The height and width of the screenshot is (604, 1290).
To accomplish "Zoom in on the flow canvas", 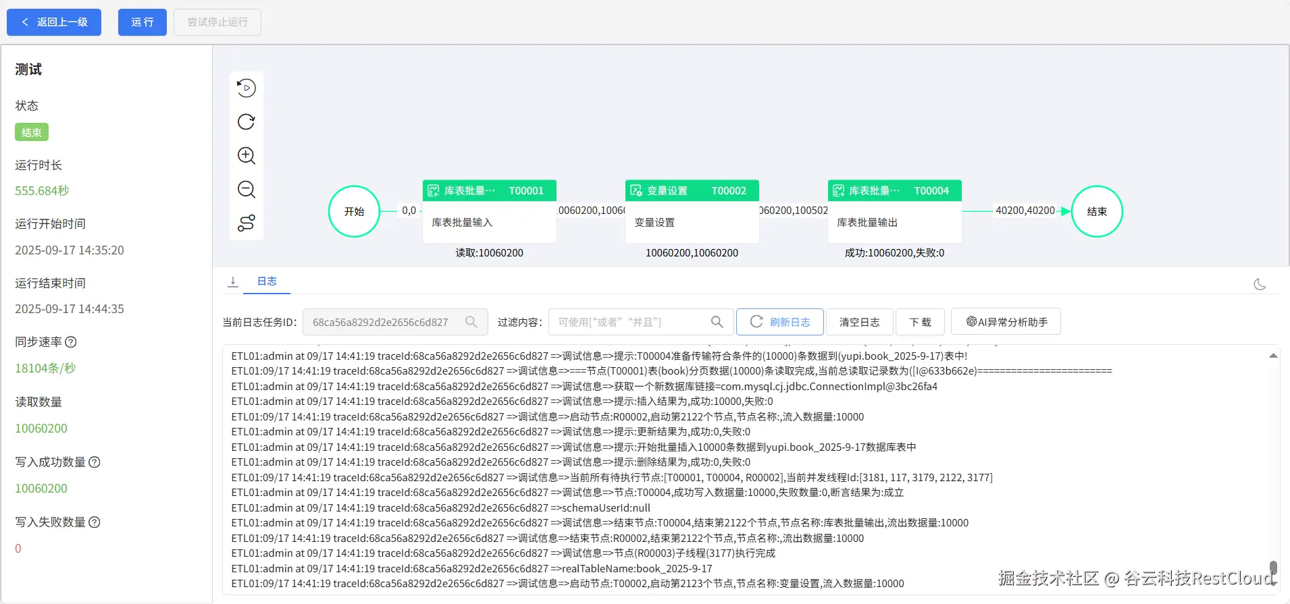I will (x=247, y=155).
